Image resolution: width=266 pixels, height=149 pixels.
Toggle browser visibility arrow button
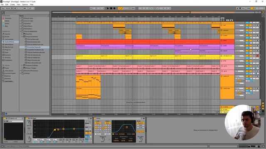(2, 12)
